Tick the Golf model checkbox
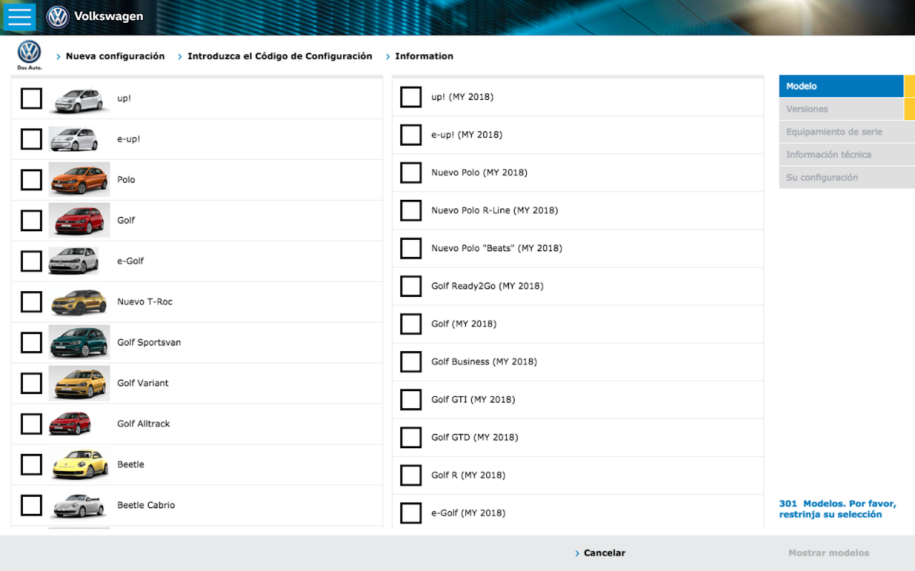The width and height of the screenshot is (915, 571). tap(31, 221)
